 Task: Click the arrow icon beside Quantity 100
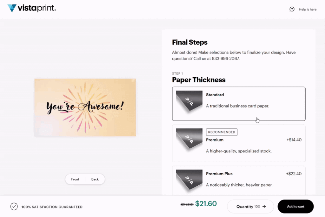coord(264,207)
